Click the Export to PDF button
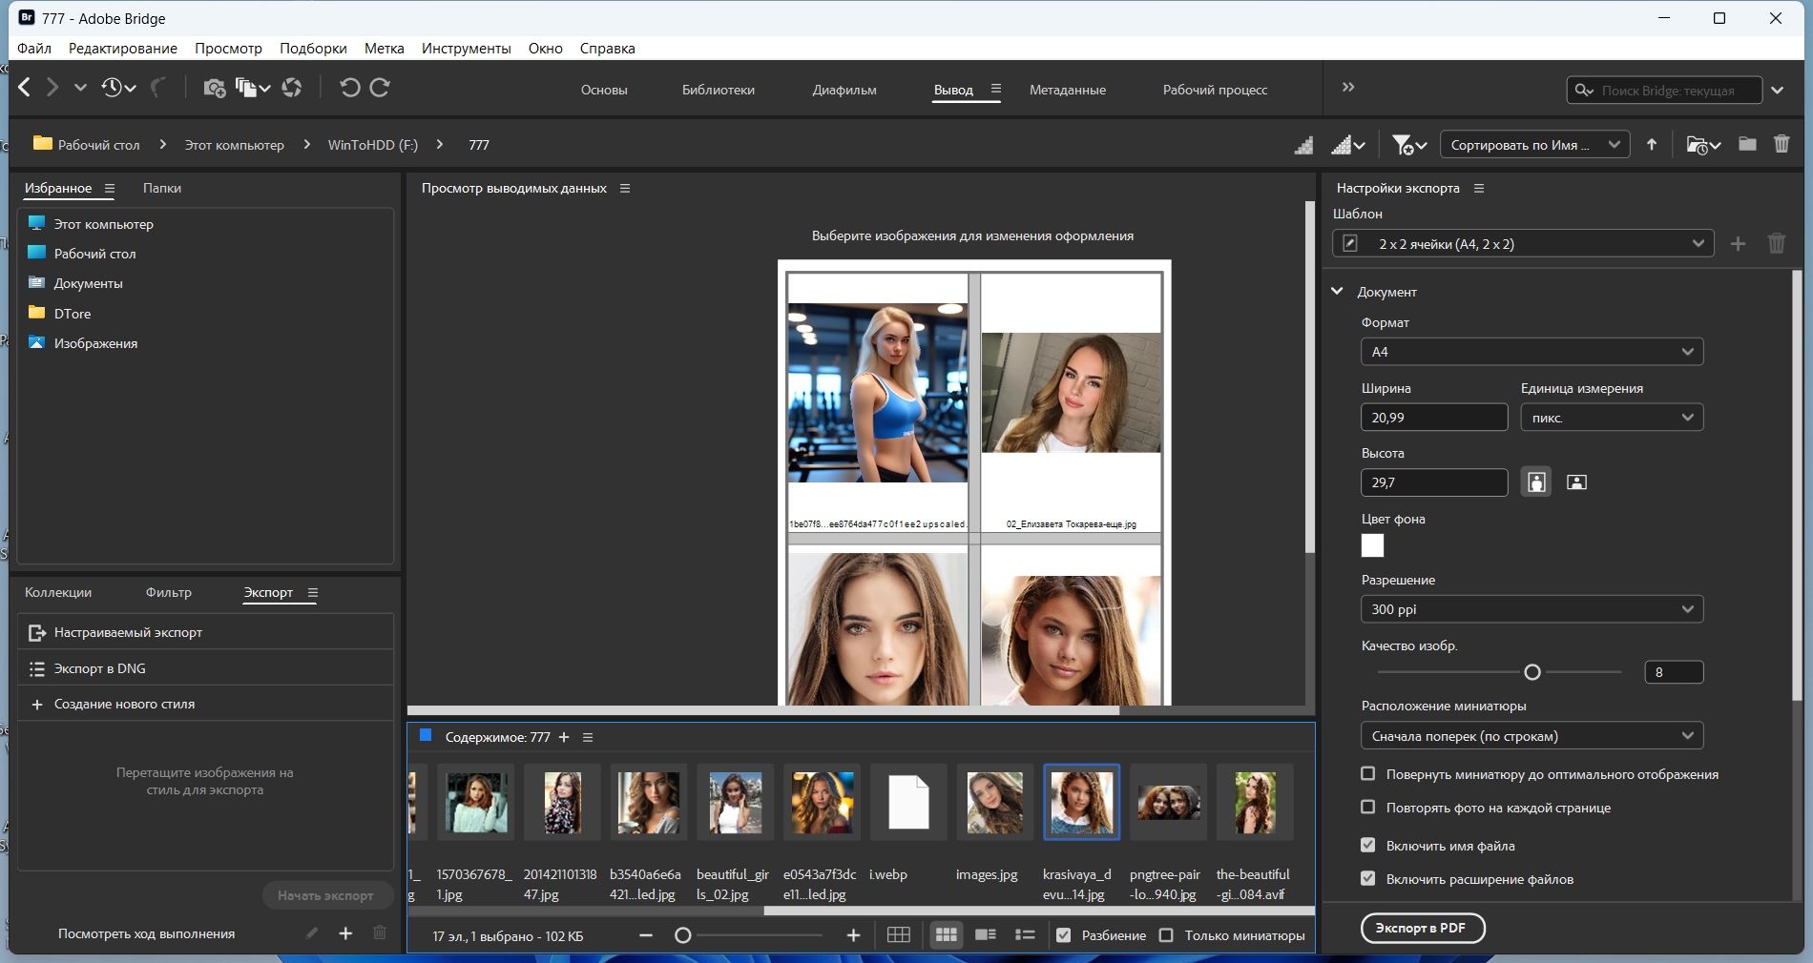The width and height of the screenshot is (1813, 963). 1422,928
